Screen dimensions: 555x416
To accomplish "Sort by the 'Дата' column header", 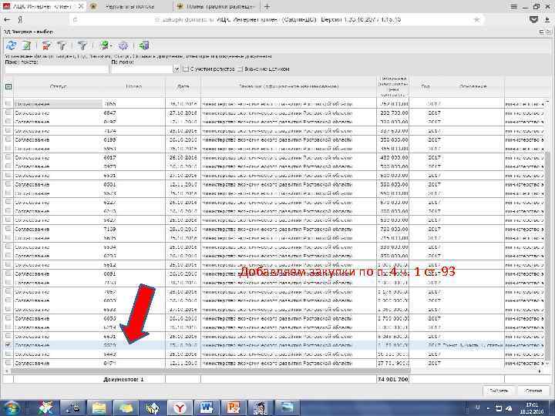I will point(183,86).
